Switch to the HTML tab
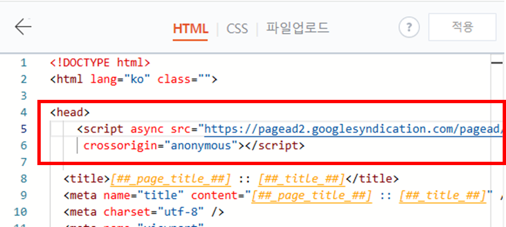The image size is (506, 227). pos(190,28)
